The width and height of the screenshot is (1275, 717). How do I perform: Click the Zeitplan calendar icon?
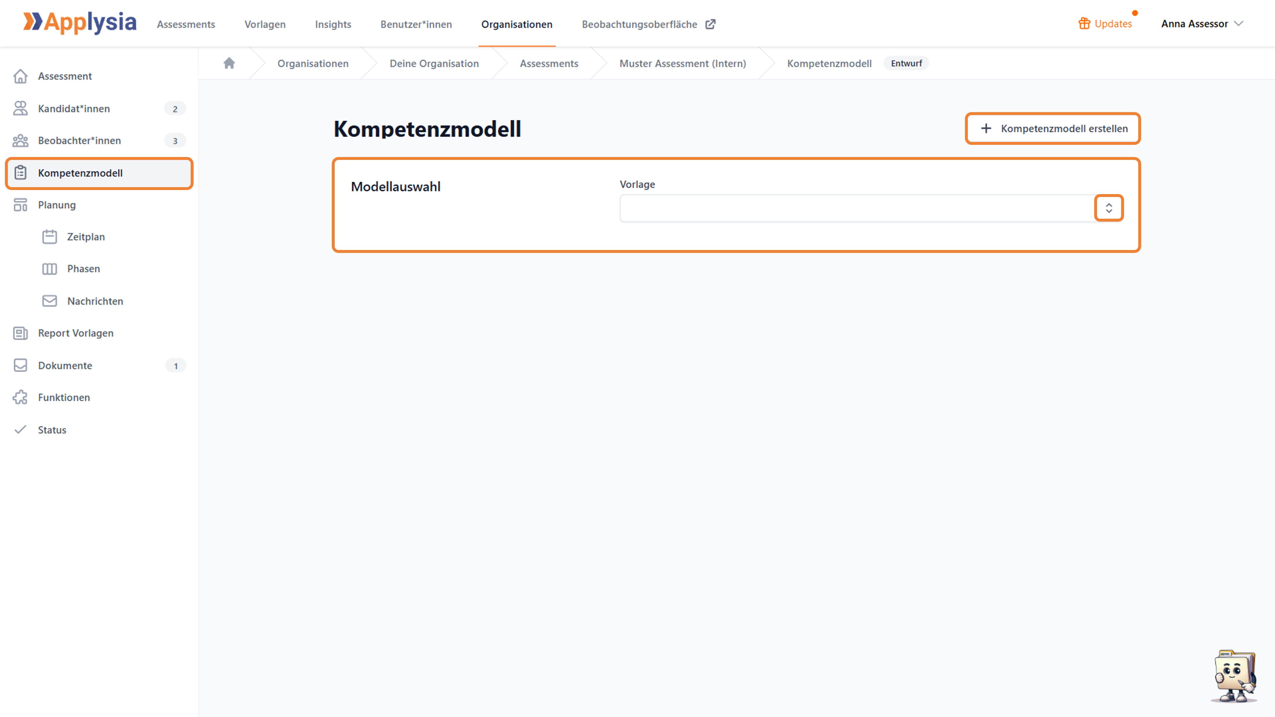[50, 236]
